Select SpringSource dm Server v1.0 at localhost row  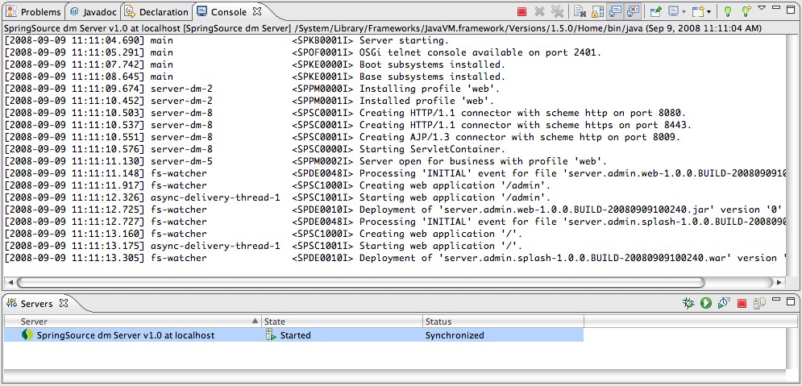pos(294,335)
